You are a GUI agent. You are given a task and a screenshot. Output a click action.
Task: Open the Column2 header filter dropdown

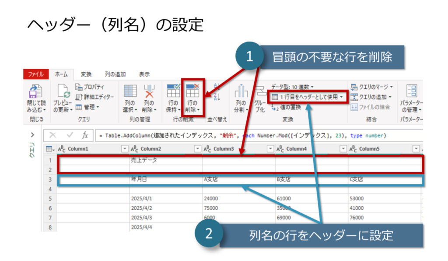click(196, 149)
